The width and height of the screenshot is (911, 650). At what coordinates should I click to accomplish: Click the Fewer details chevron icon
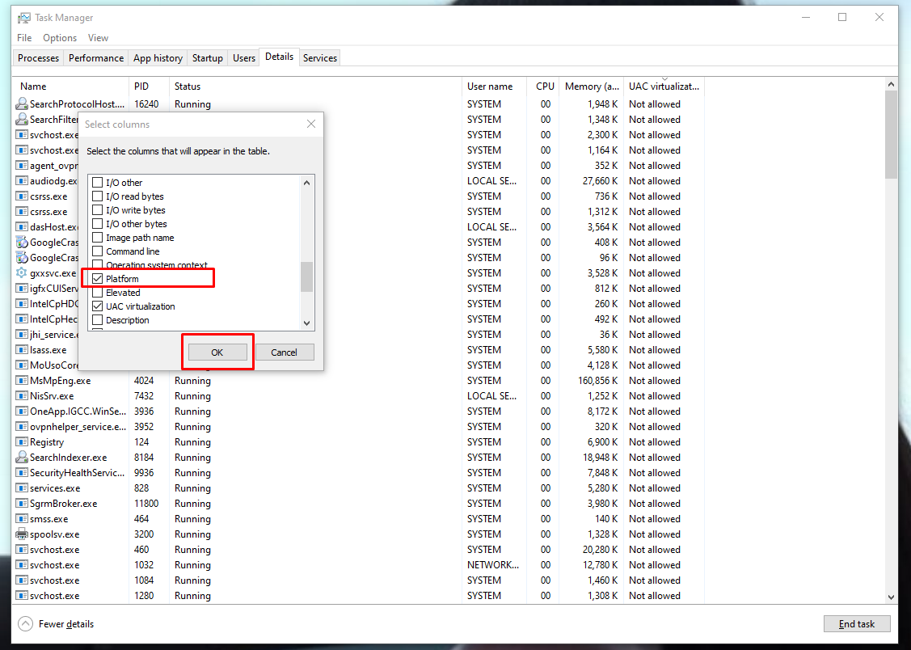click(26, 624)
